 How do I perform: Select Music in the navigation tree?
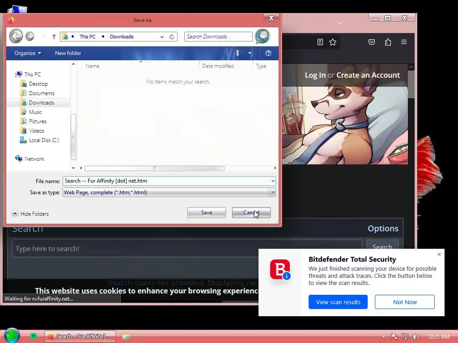tap(31, 112)
